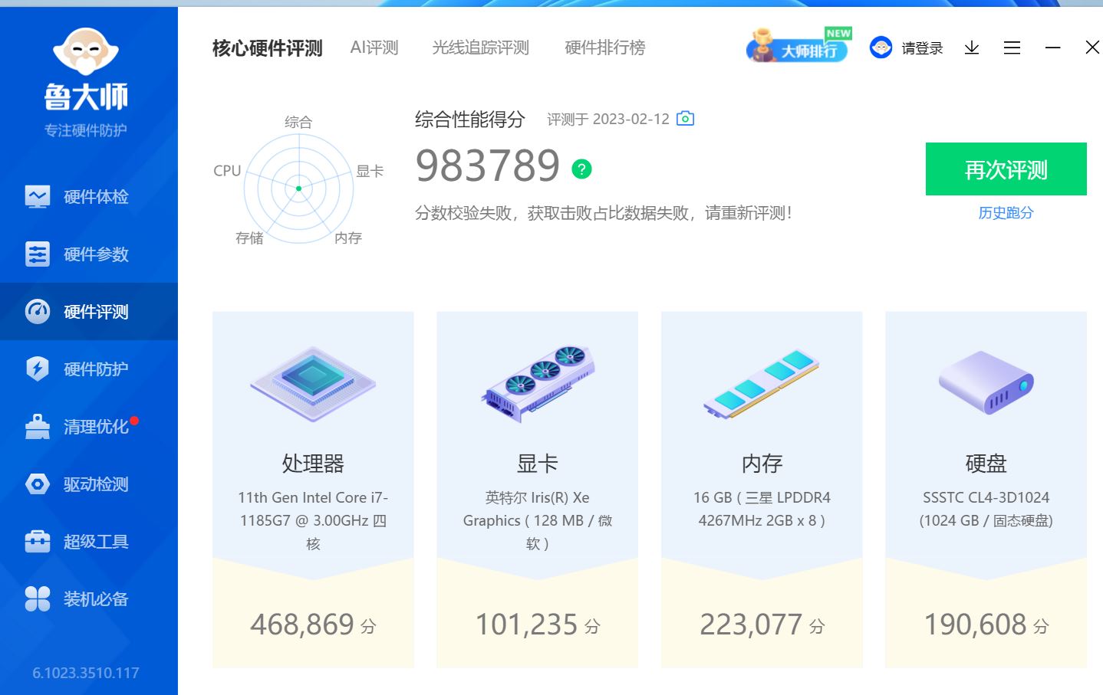Open the 历史跑分 link
The image size is (1103, 695).
point(1006,213)
